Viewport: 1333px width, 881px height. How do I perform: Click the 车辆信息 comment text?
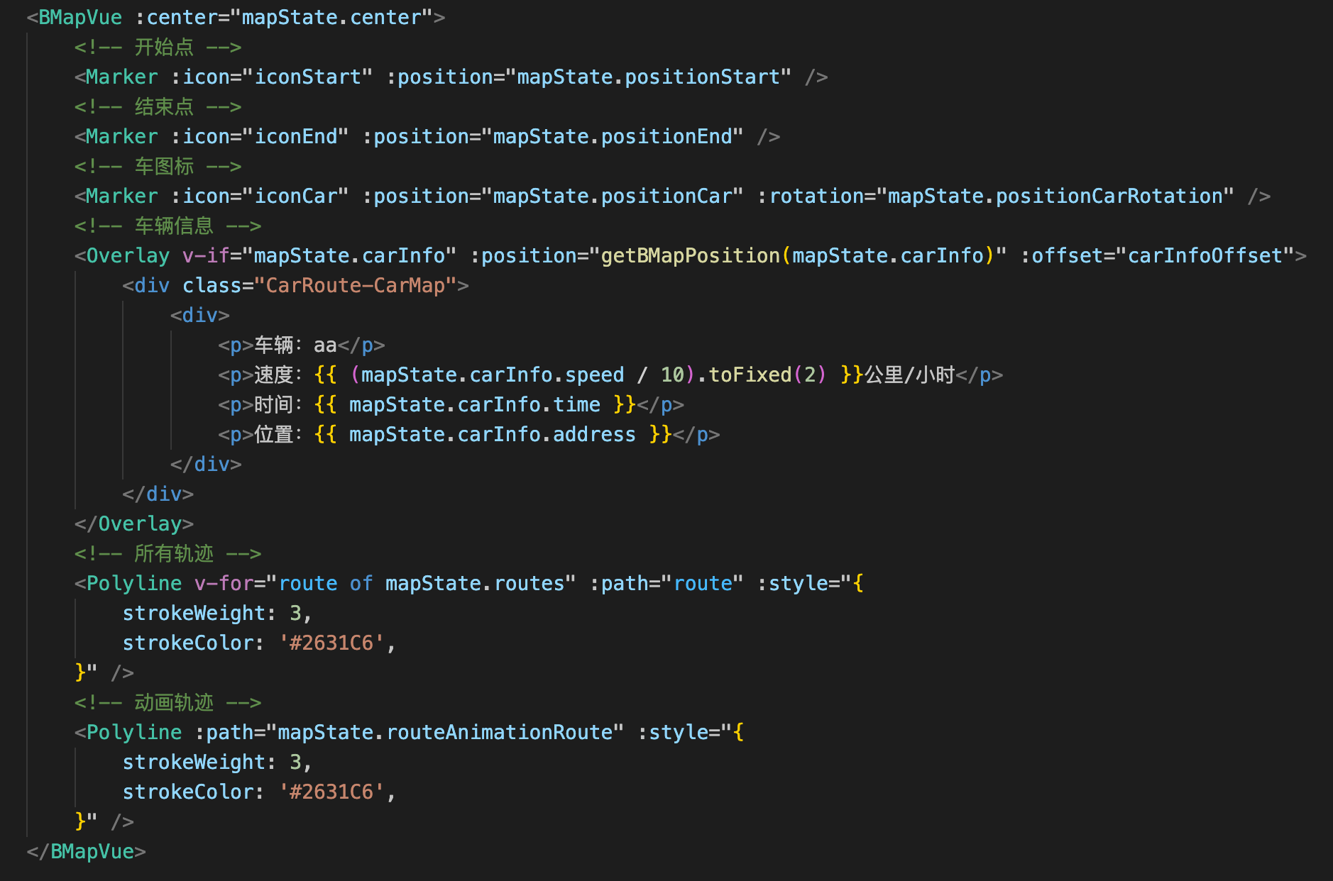[174, 226]
